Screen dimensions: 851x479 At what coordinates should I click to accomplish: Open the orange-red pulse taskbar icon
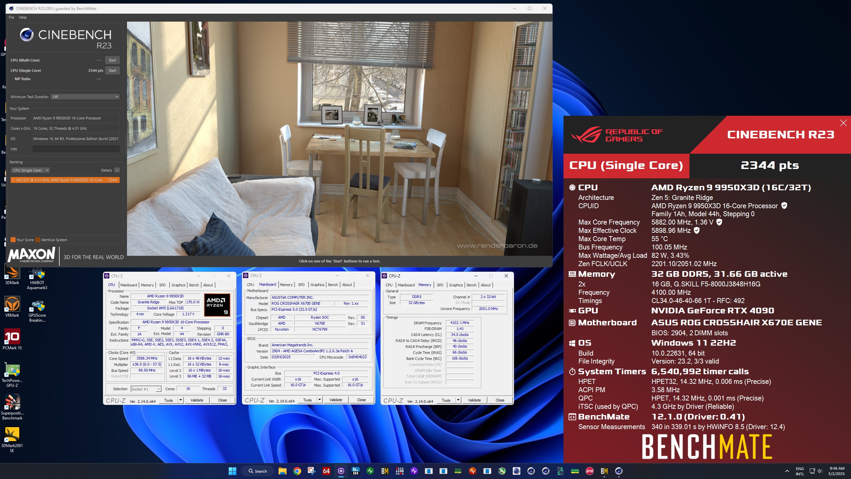coord(472,471)
